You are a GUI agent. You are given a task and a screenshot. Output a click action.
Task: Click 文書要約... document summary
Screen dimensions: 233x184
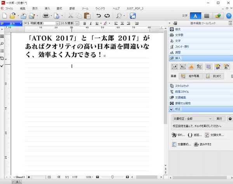coord(181,144)
